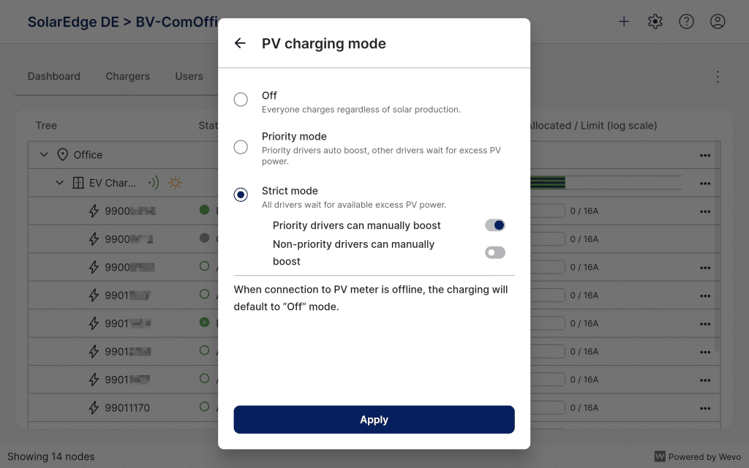Enable non-priority drivers manual boost toggle
749x468 pixels.
(495, 252)
